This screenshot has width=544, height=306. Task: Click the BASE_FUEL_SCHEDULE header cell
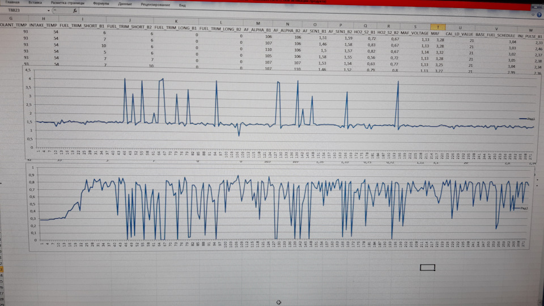[x=495, y=35]
